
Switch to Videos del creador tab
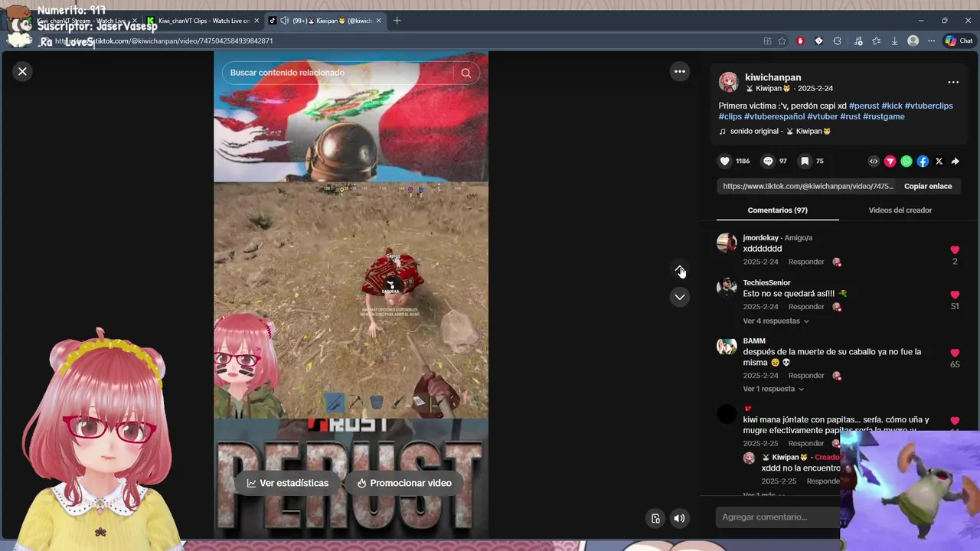[900, 210]
